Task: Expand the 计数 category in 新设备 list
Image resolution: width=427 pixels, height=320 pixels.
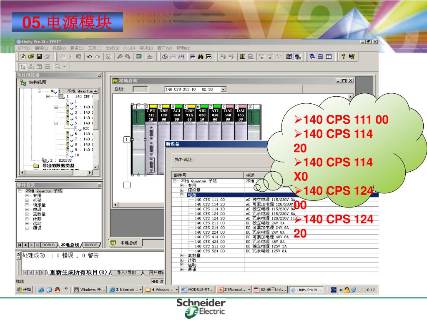Action: point(182,260)
